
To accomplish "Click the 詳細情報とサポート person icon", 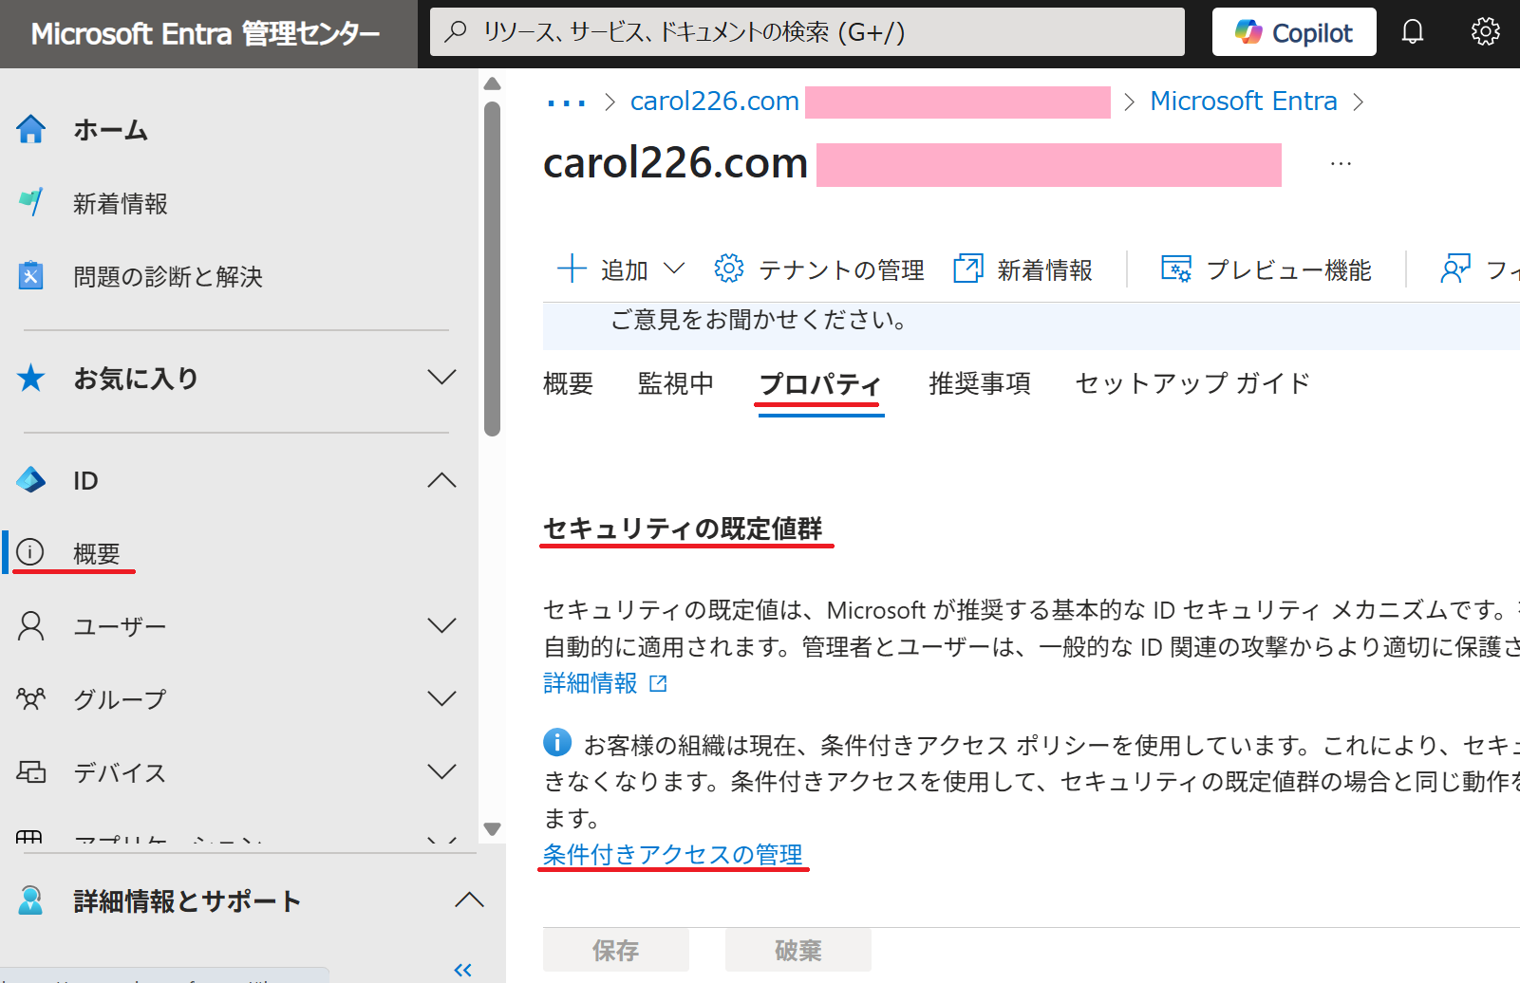I will [31, 900].
